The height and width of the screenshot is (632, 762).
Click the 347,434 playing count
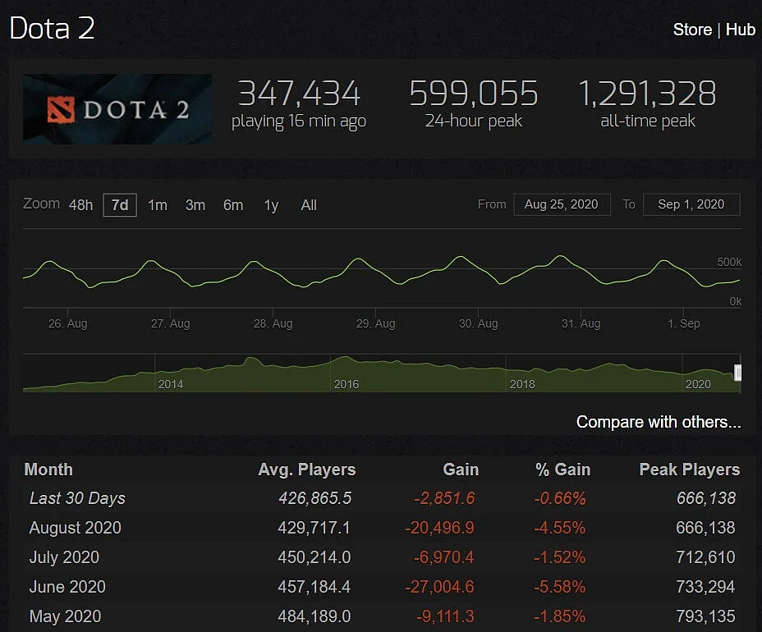(299, 93)
